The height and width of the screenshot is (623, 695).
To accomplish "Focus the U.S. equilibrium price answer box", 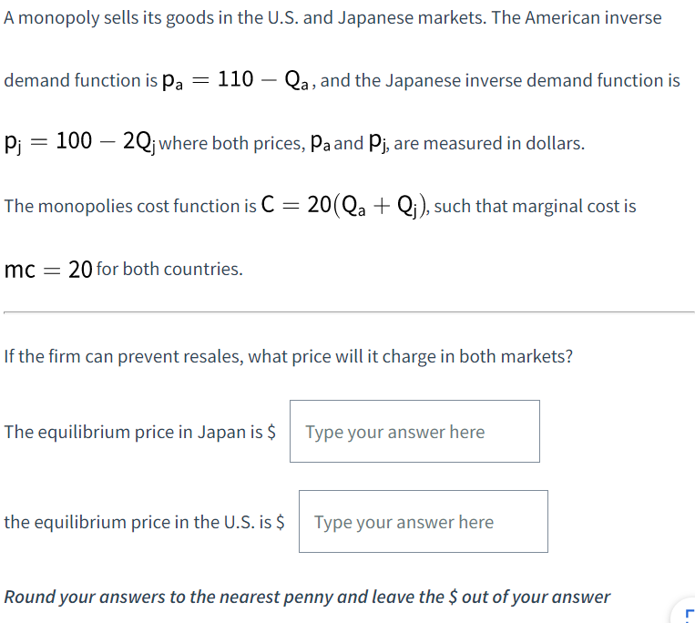I will (424, 522).
